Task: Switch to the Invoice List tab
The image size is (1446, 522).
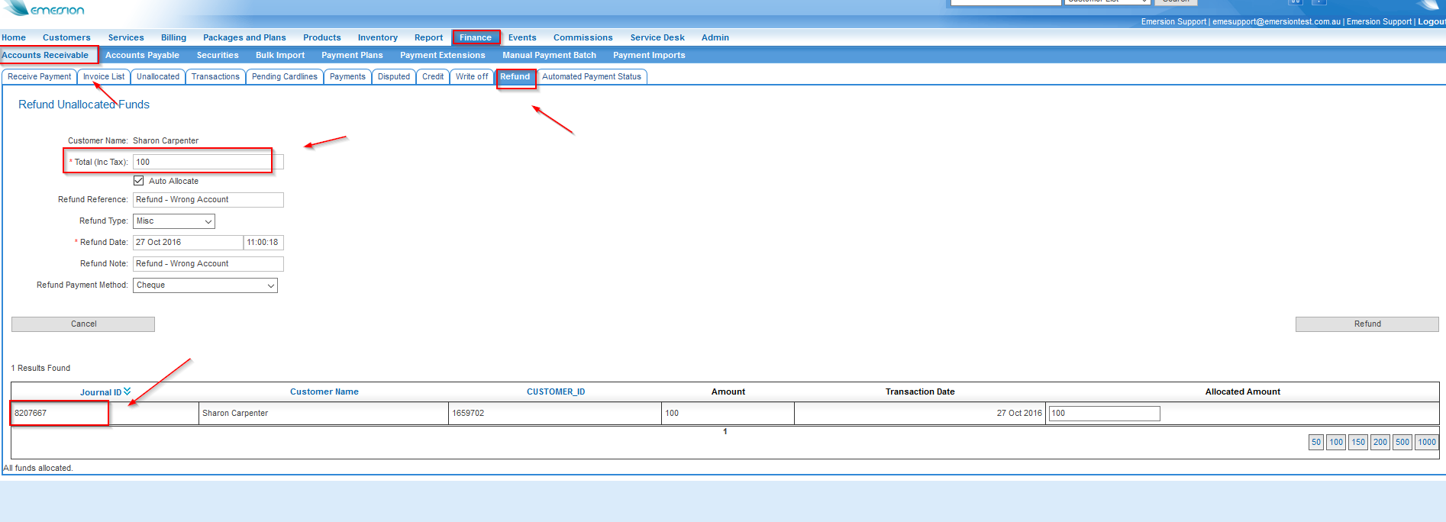Action: 104,76
